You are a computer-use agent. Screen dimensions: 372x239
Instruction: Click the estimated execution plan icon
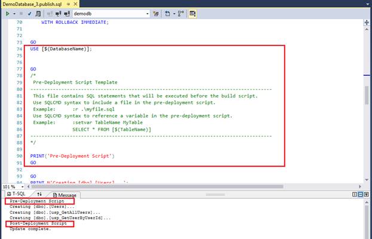(38, 14)
